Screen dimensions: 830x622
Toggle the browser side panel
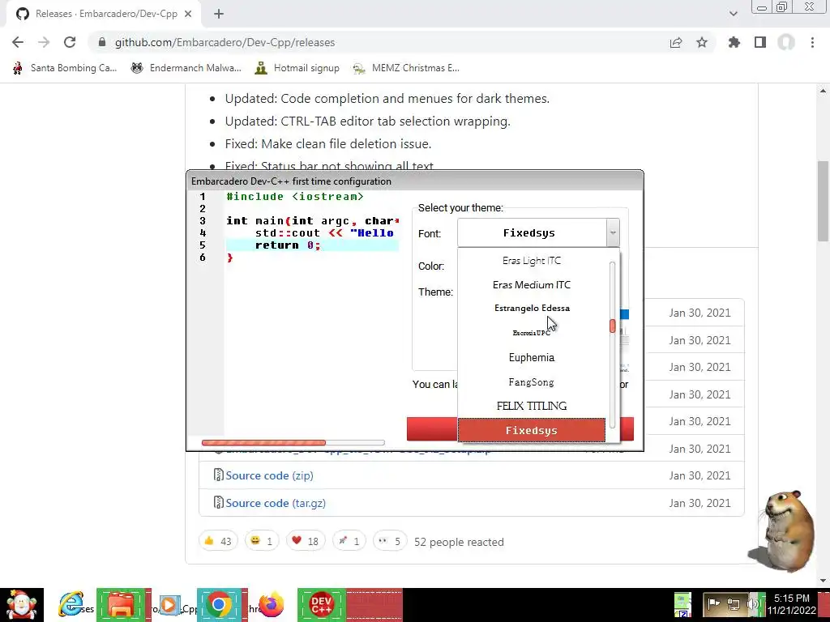pyautogui.click(x=760, y=42)
